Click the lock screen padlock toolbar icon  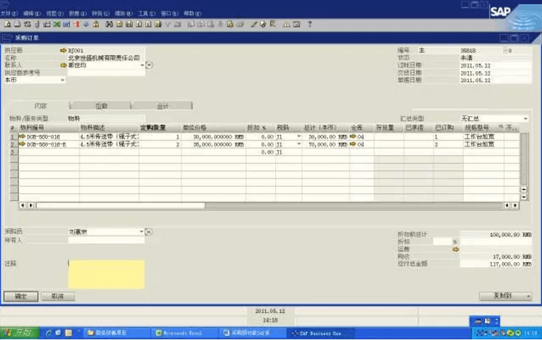click(x=96, y=24)
